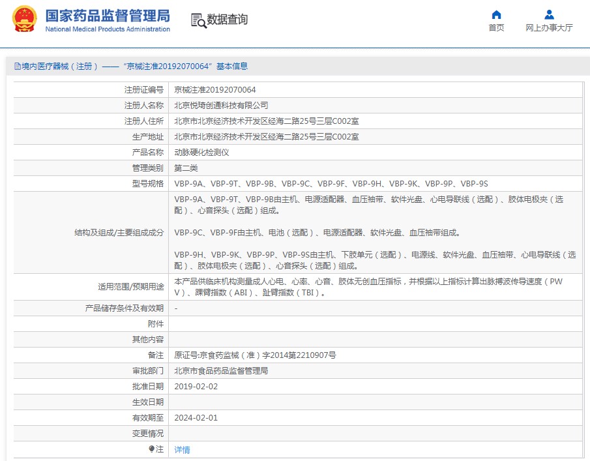Click the 注册人住所 address value
Viewport: 590px width, 461px height.
pos(267,121)
